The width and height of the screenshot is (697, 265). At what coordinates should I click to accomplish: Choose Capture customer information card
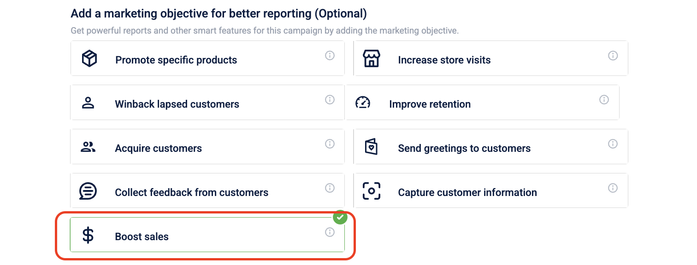tap(467, 192)
